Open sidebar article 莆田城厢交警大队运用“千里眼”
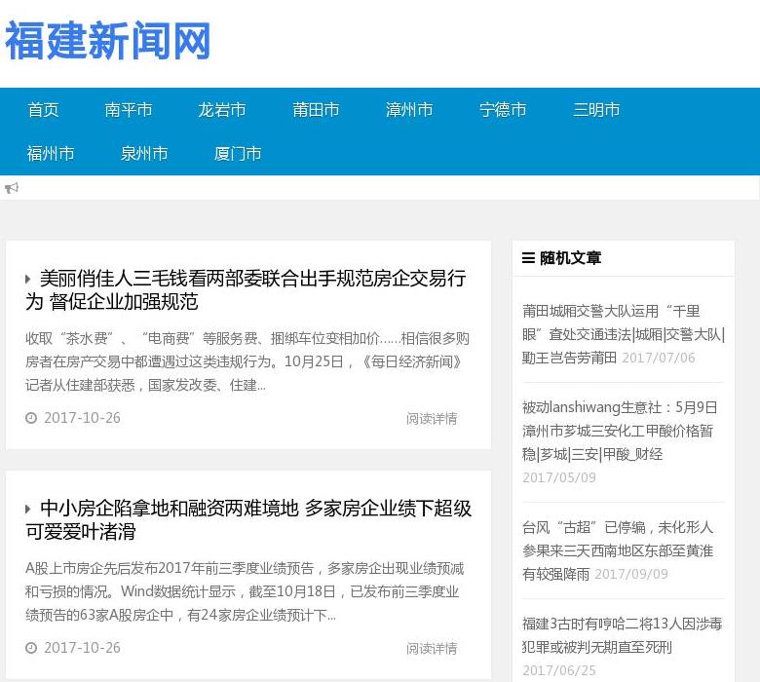The height and width of the screenshot is (682, 760). [623, 334]
